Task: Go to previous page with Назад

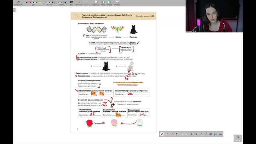Action: pos(103,3)
